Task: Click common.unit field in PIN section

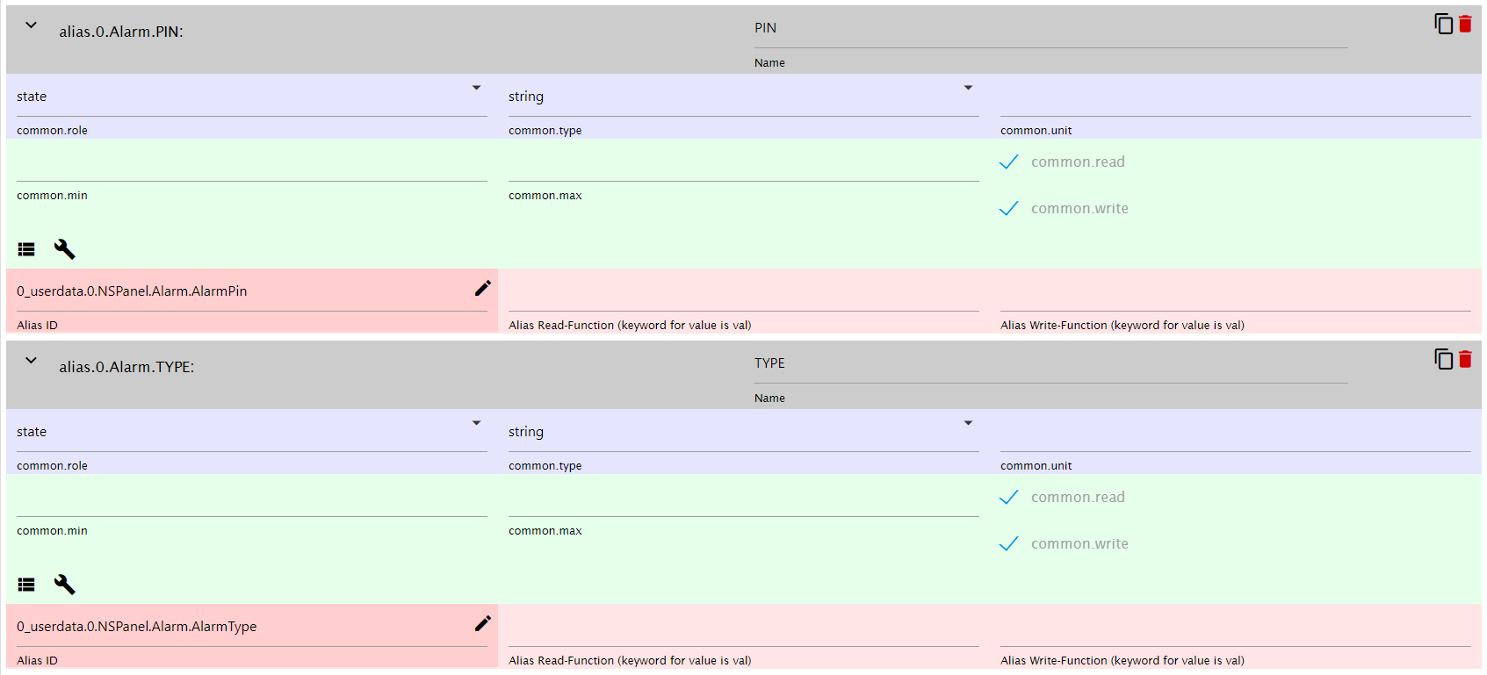Action: tap(1235, 97)
